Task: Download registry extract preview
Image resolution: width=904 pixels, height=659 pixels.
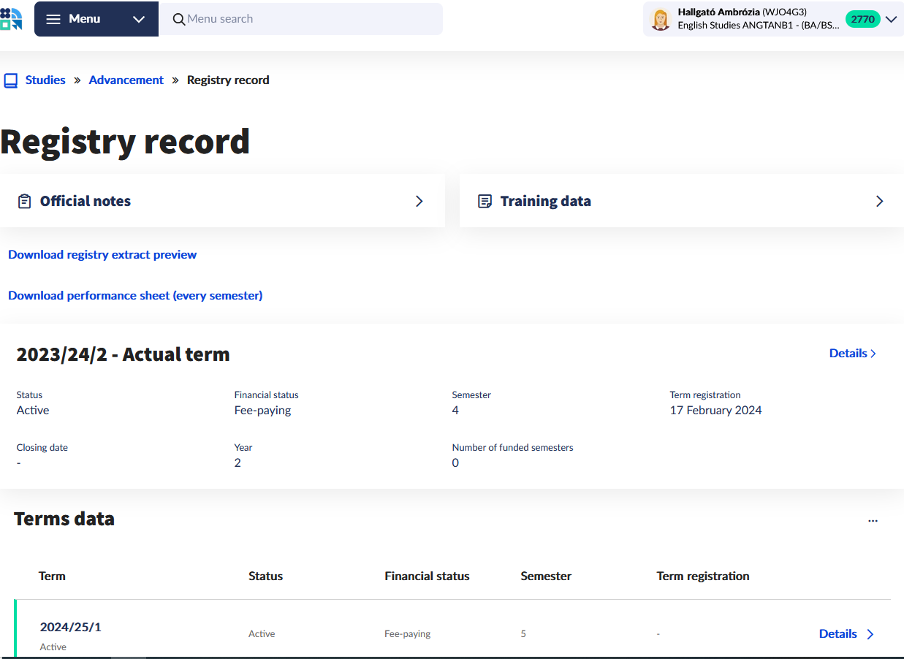Action: [102, 255]
